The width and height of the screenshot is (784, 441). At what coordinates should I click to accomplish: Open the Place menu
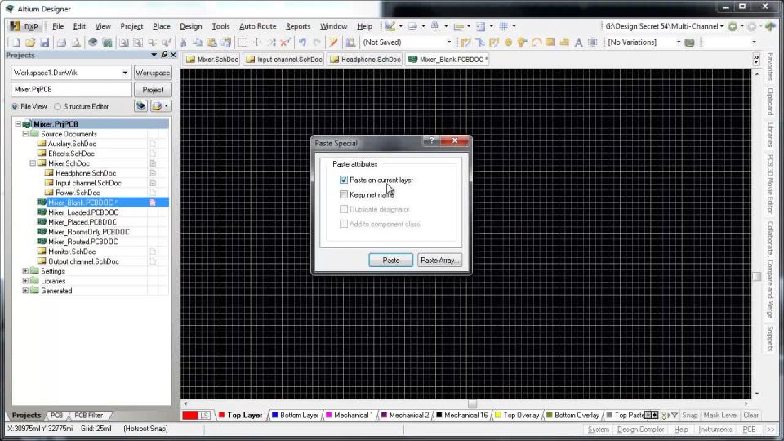162,26
